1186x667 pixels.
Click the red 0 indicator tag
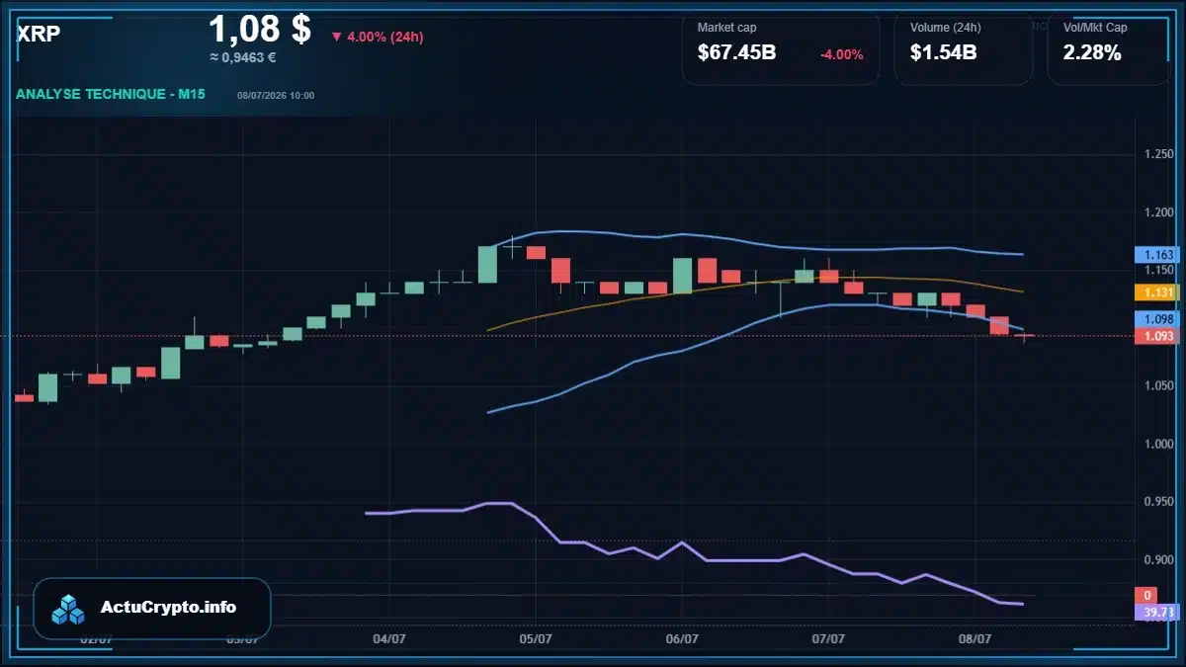point(1145,596)
